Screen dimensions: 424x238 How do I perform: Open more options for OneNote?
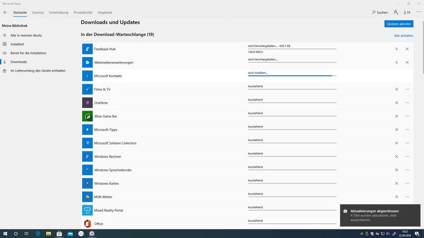click(407, 103)
